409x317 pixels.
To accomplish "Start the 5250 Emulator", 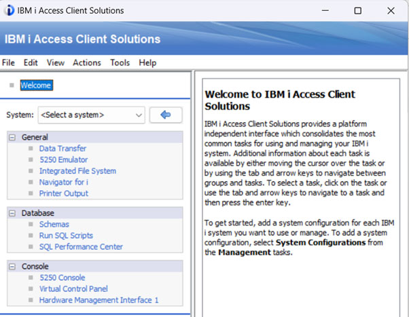I will point(63,160).
